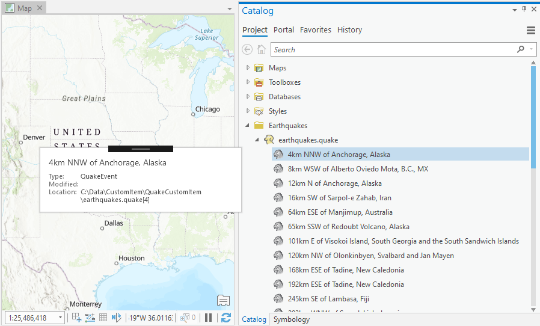540x326 pixels.
Task: Select the Styles tree label
Action: [278, 111]
